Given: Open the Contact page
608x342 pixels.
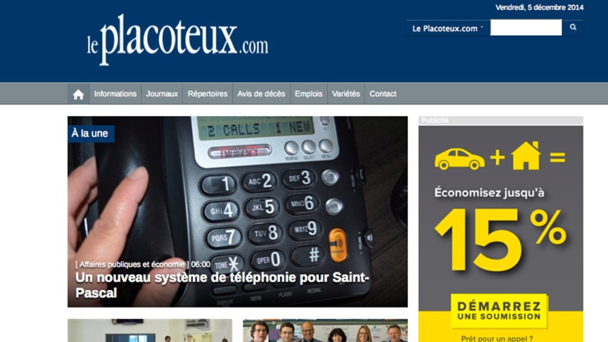Looking at the screenshot, I should [383, 94].
